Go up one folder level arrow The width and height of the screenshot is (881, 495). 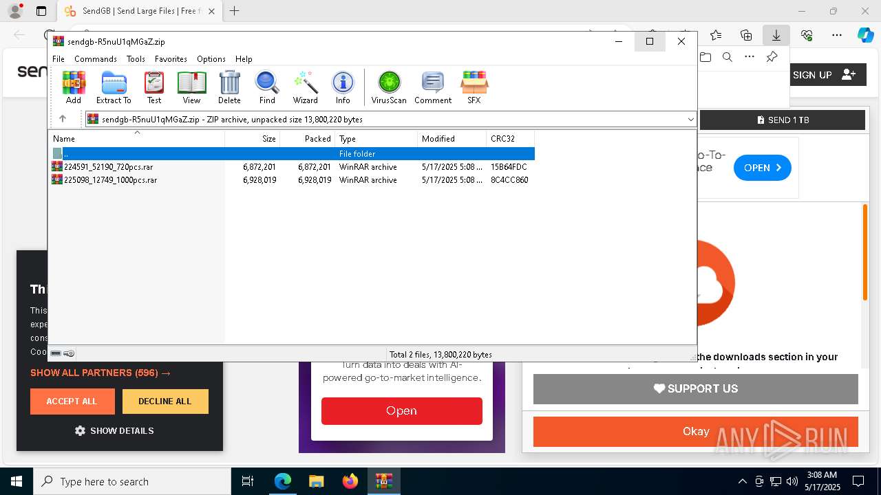coord(63,119)
